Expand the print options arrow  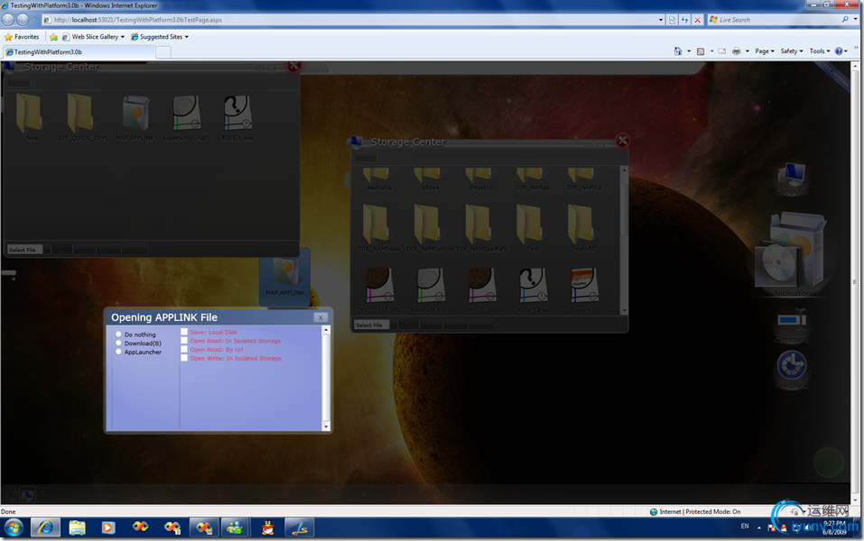[x=748, y=51]
